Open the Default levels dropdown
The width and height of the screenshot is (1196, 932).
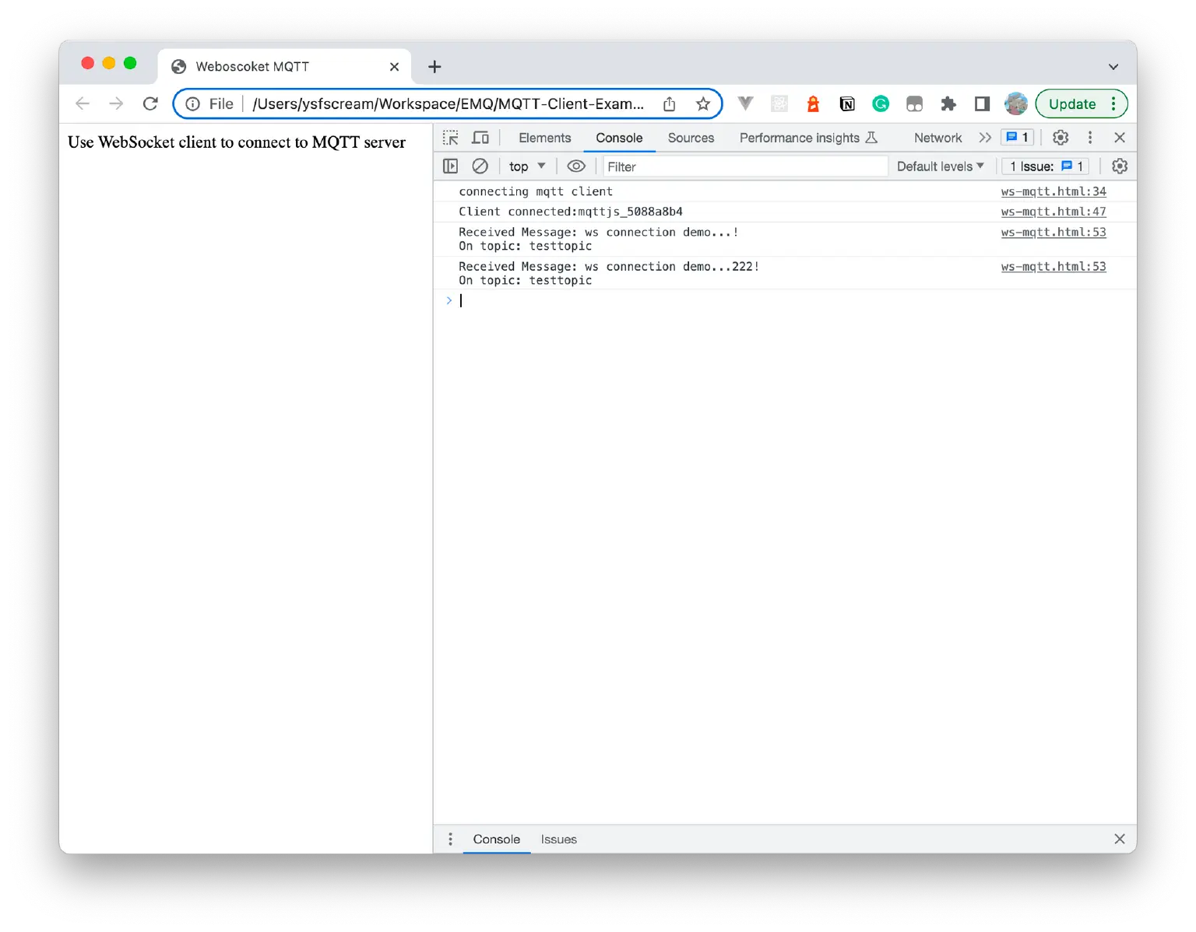[x=940, y=166]
